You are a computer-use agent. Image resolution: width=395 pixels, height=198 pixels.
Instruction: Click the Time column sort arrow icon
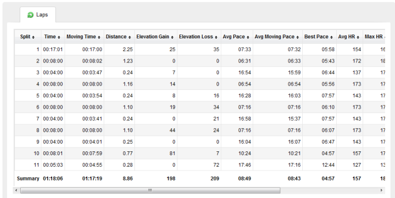coord(59,37)
